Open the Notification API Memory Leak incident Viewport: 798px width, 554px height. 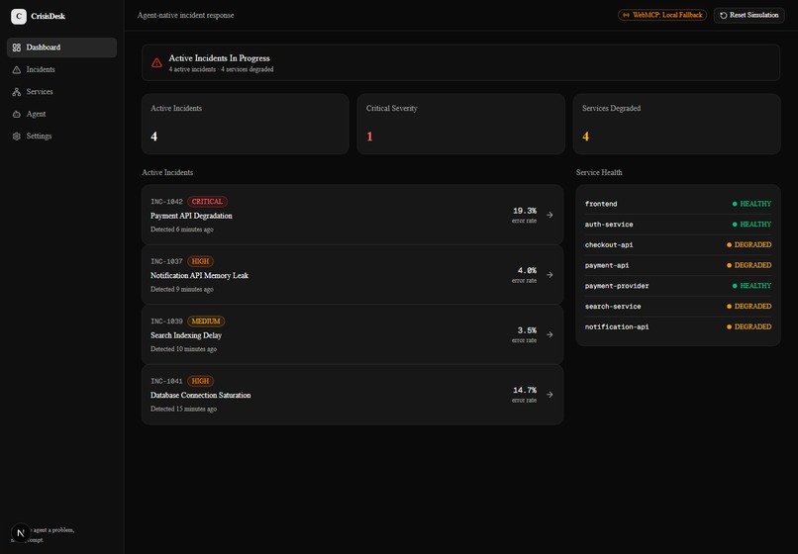coord(352,275)
